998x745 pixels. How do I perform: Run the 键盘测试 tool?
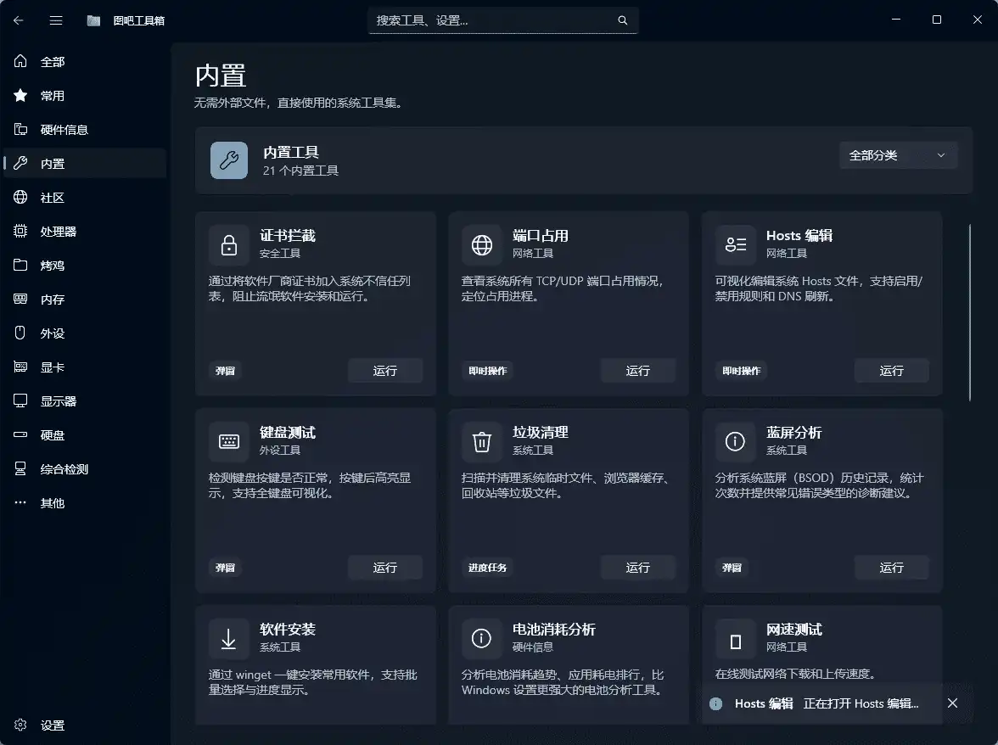(385, 567)
